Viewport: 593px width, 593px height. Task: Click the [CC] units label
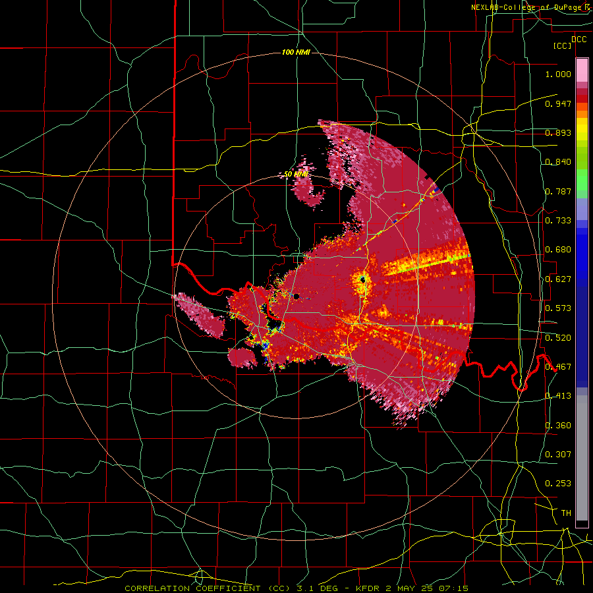(563, 45)
